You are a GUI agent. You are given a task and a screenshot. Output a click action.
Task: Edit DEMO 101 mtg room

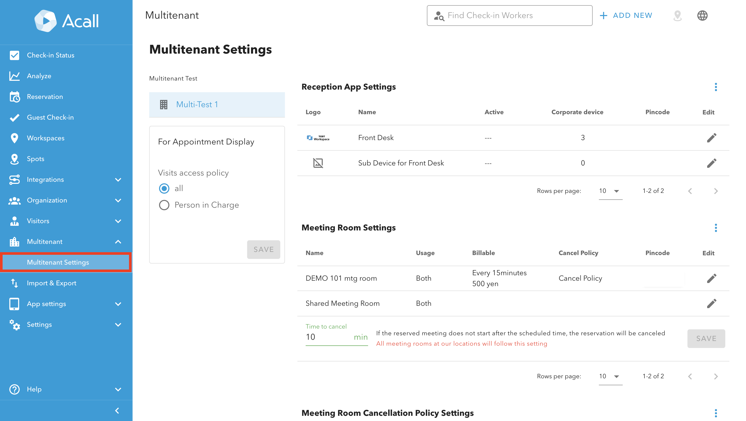coord(712,279)
